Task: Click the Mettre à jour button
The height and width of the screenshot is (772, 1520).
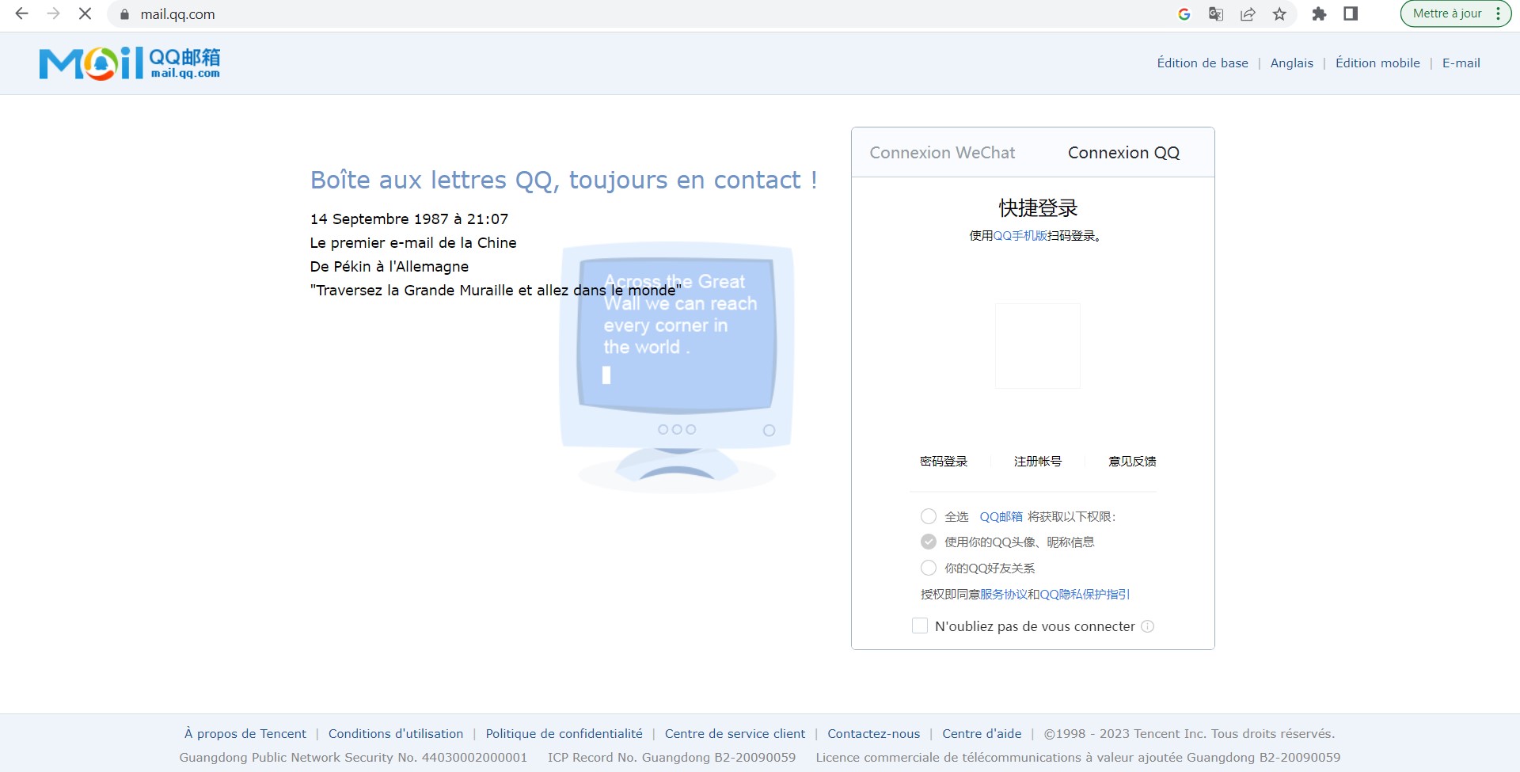Action: pos(1446,13)
